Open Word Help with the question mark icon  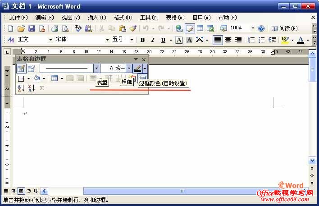261,28
